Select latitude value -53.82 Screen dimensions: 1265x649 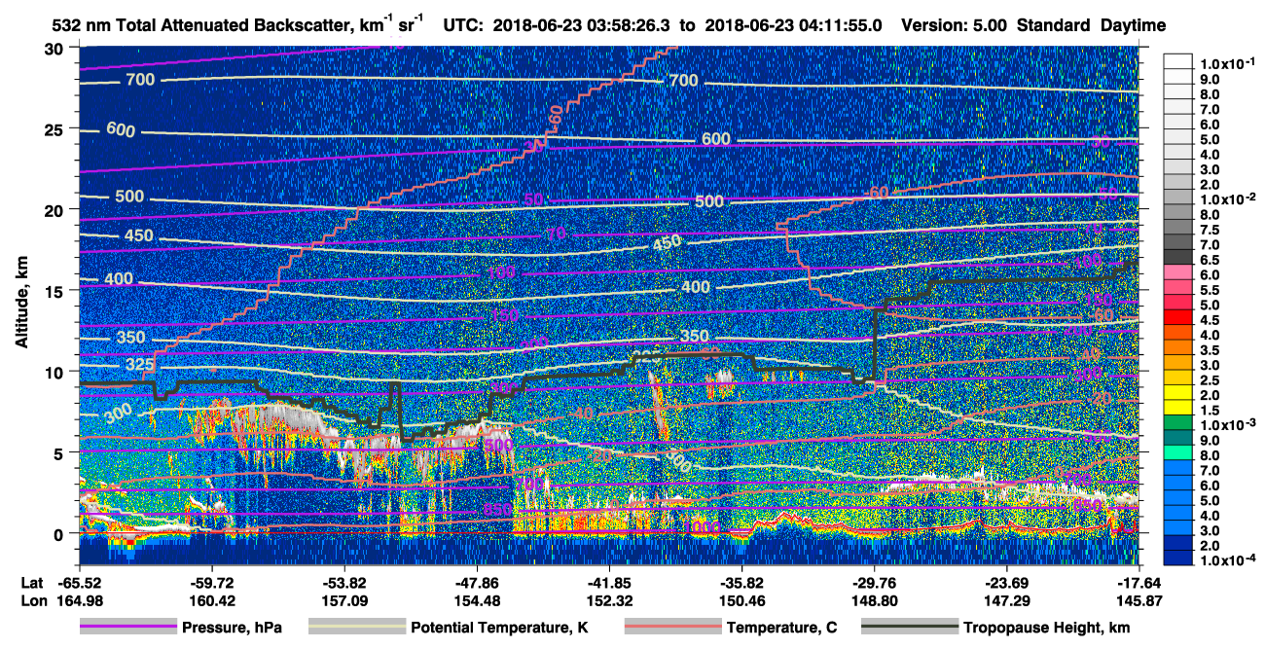343,582
